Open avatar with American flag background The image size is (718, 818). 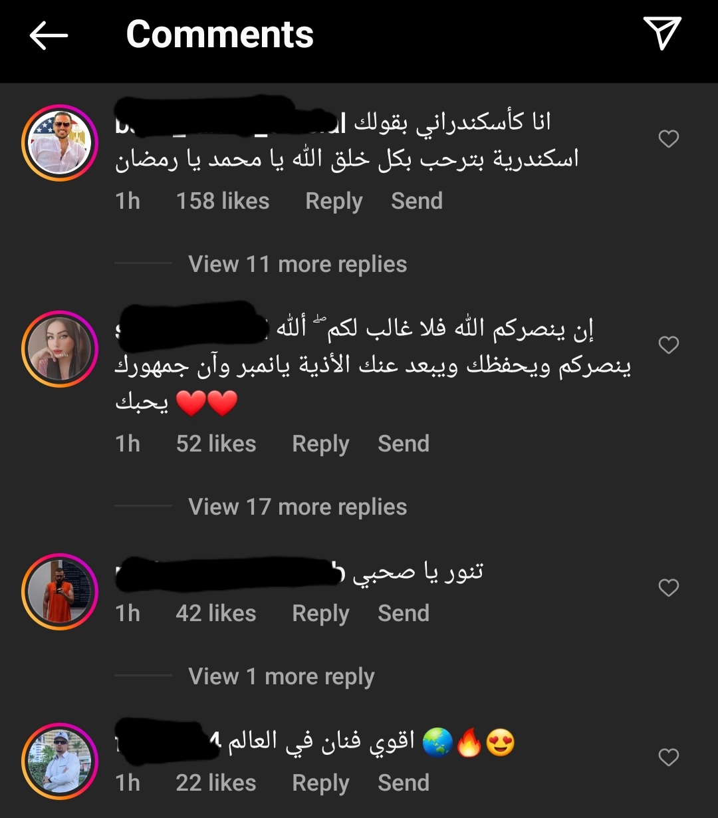60,143
